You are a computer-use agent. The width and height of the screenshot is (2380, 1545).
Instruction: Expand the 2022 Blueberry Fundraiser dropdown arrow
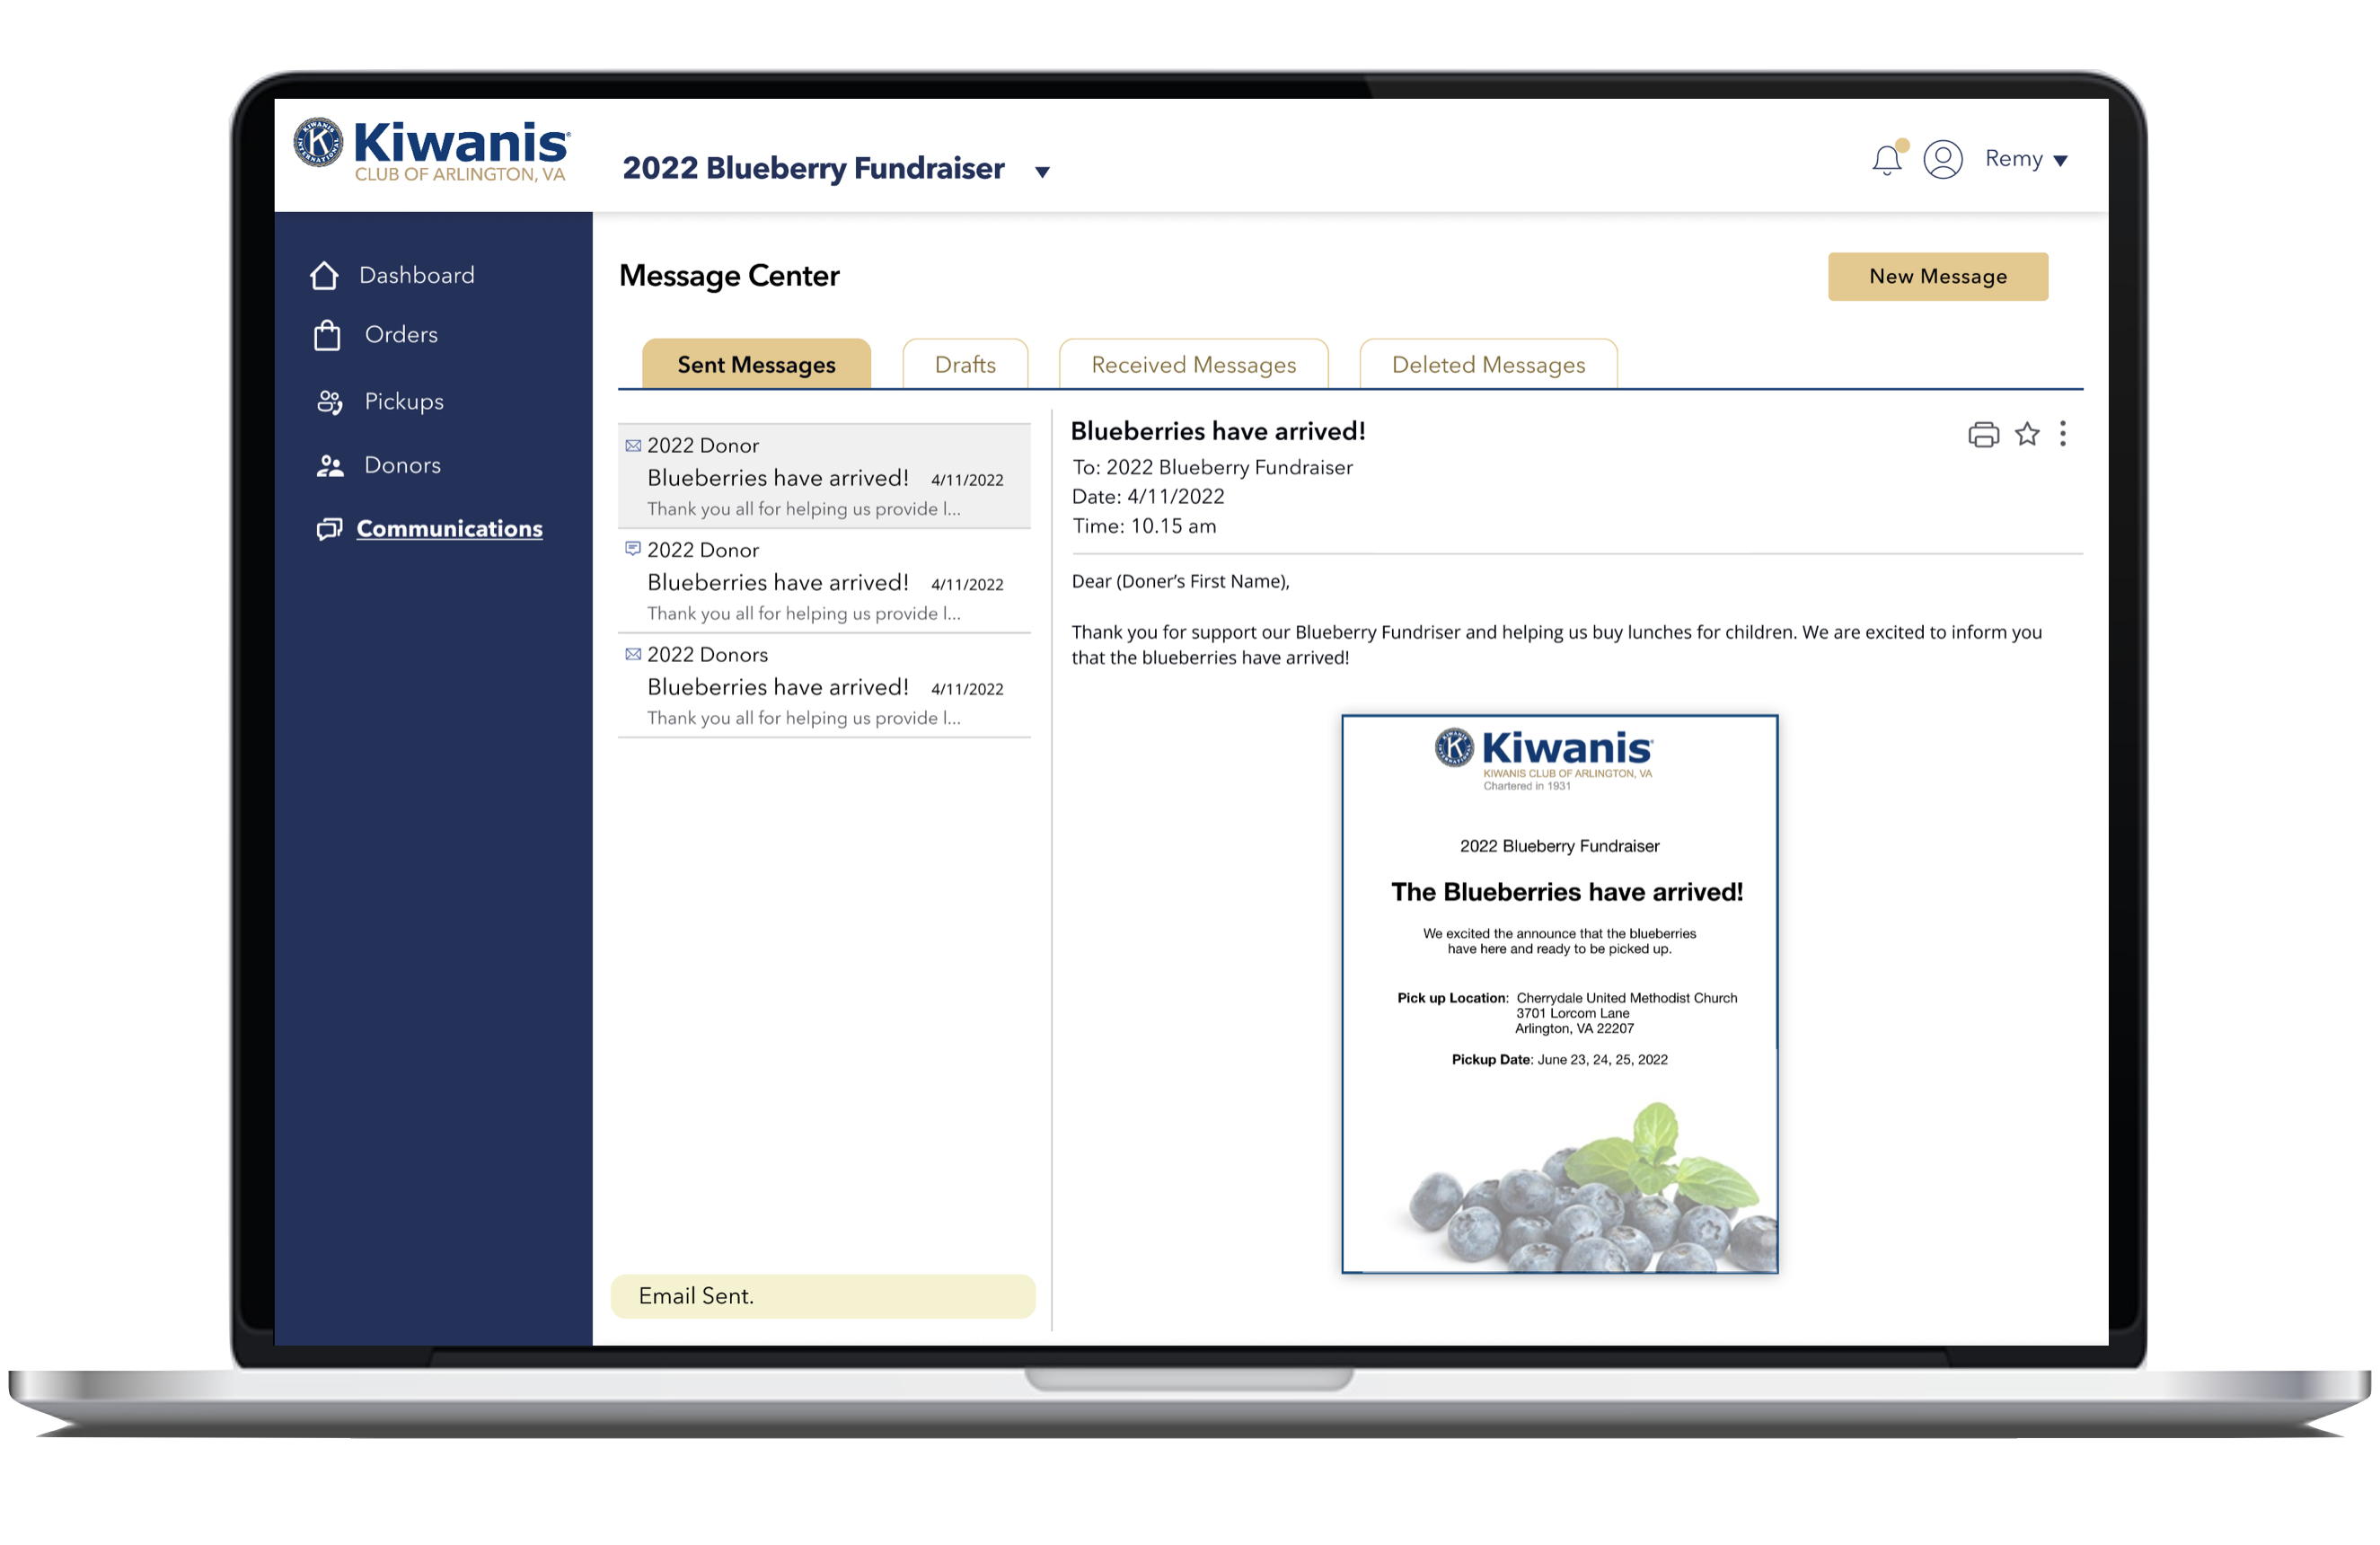click(x=1042, y=172)
